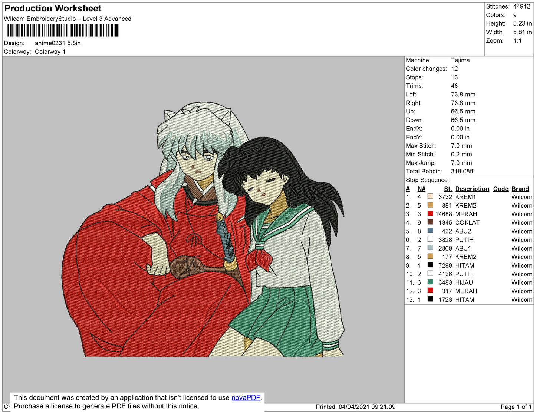This screenshot has width=536, height=414.
Task: Click the Min Stitch value '0.2 mm'
Action: tap(461, 154)
